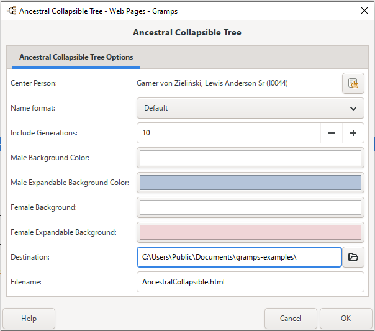The image size is (375, 331).
Task: Pick the Male Background Color swatch
Action: (x=250, y=158)
